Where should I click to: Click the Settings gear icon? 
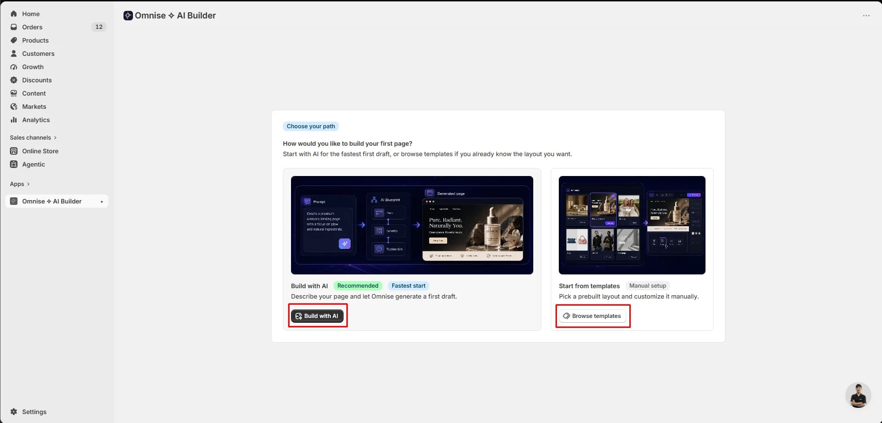coord(14,412)
